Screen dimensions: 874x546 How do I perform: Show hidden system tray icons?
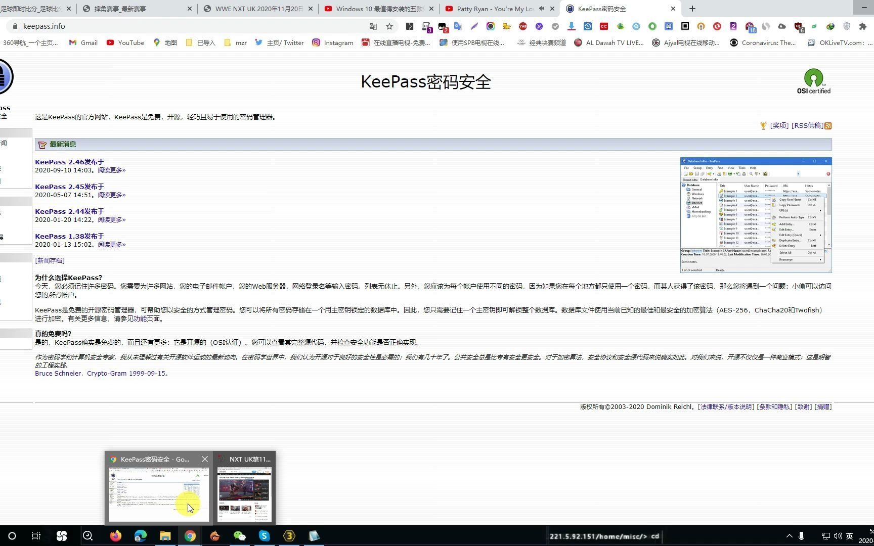[789, 536]
